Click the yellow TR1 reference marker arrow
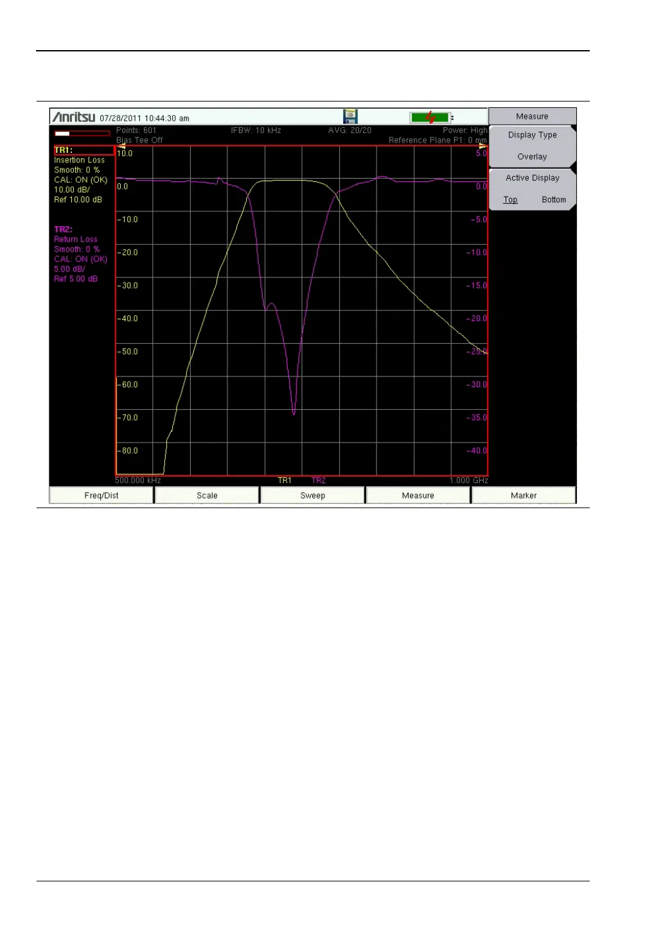663x936 pixels. point(121,146)
